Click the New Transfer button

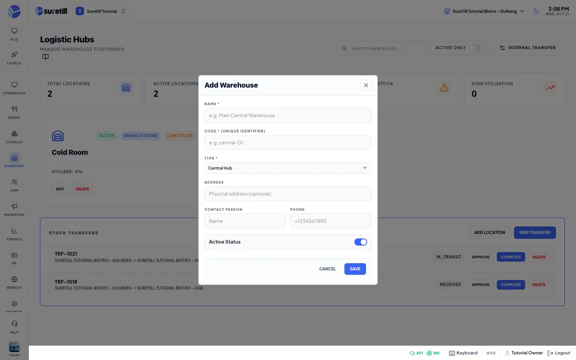point(535,232)
